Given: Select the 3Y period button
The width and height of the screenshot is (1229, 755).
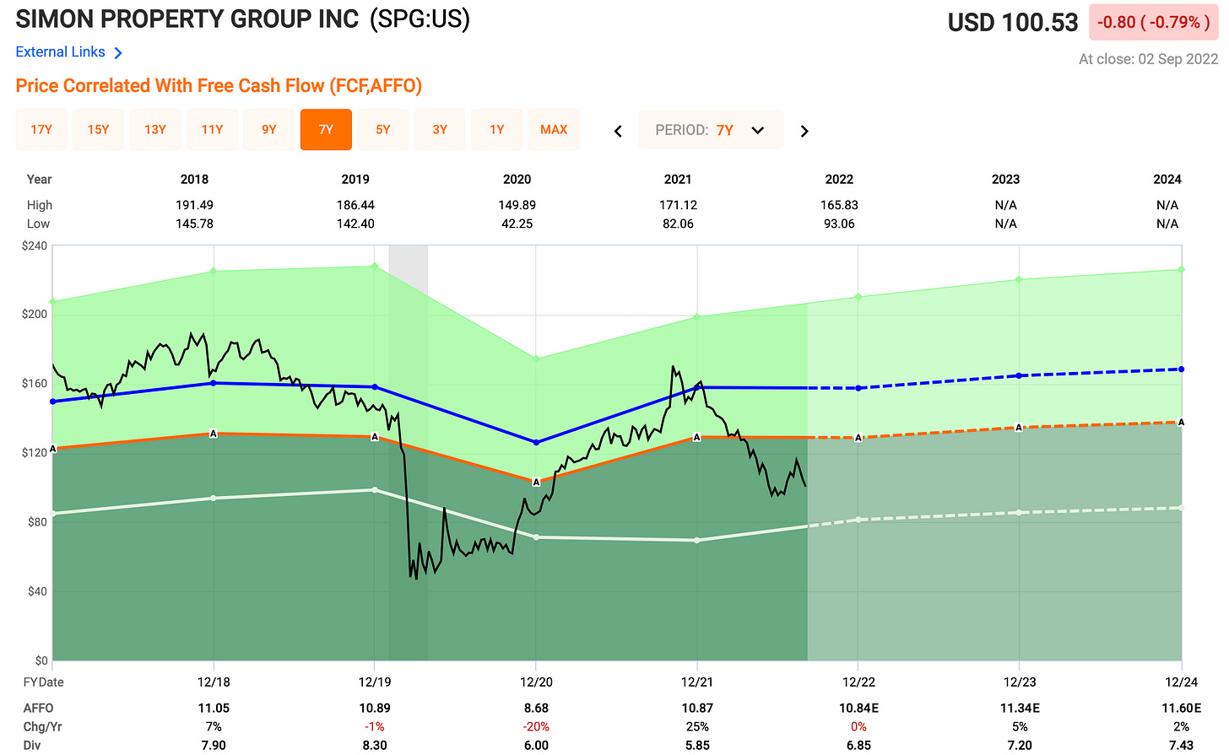Looking at the screenshot, I should [x=440, y=130].
